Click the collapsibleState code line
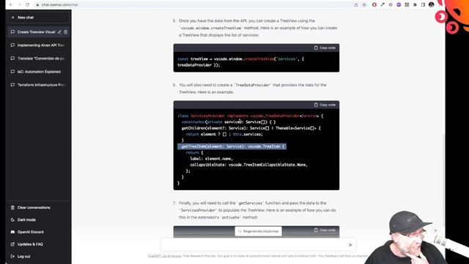Screen dimensions: 469x264 click(249, 165)
